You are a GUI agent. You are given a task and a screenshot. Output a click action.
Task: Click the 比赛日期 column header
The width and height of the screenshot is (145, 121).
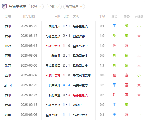tap(29, 16)
